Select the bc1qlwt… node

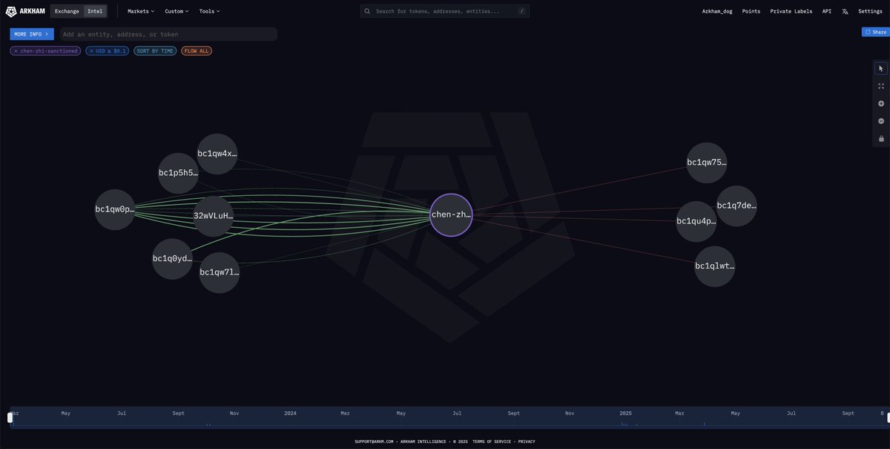tap(715, 266)
